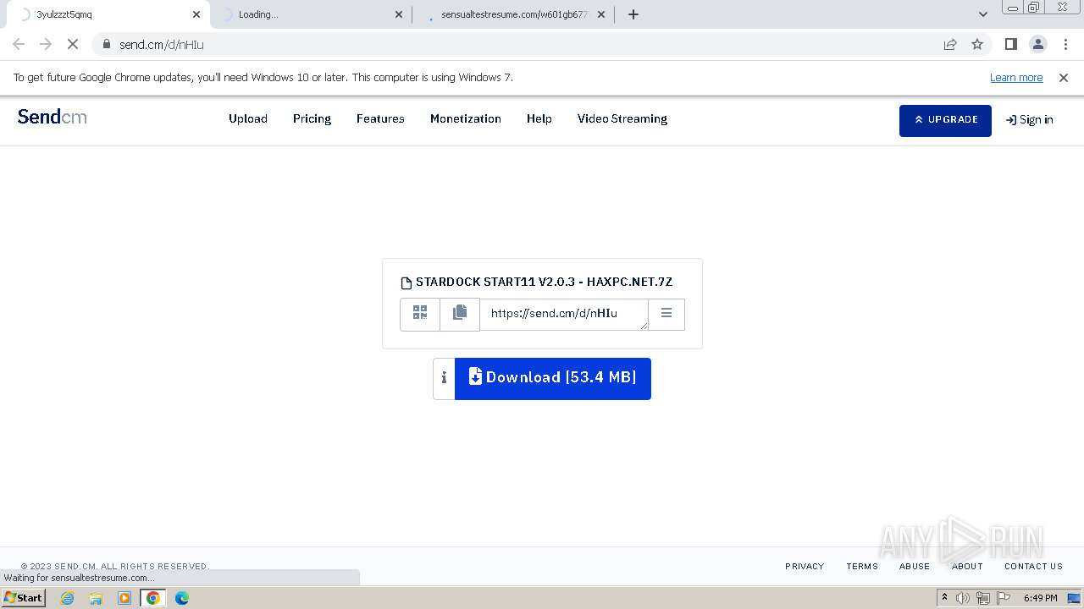
Task: Click the Sendcm logo
Action: [53, 118]
